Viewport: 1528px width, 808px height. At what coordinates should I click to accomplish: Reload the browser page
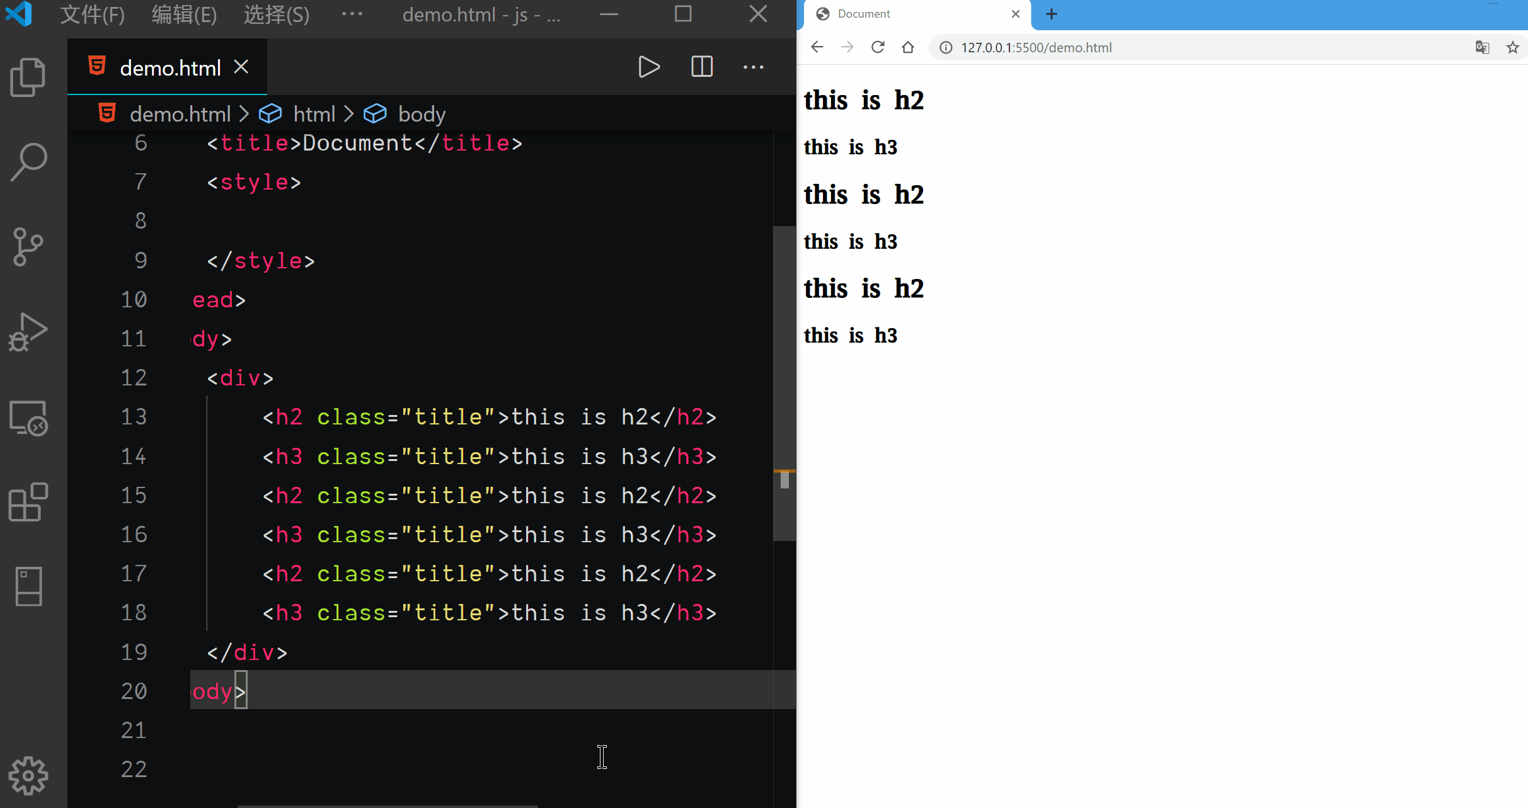click(878, 47)
